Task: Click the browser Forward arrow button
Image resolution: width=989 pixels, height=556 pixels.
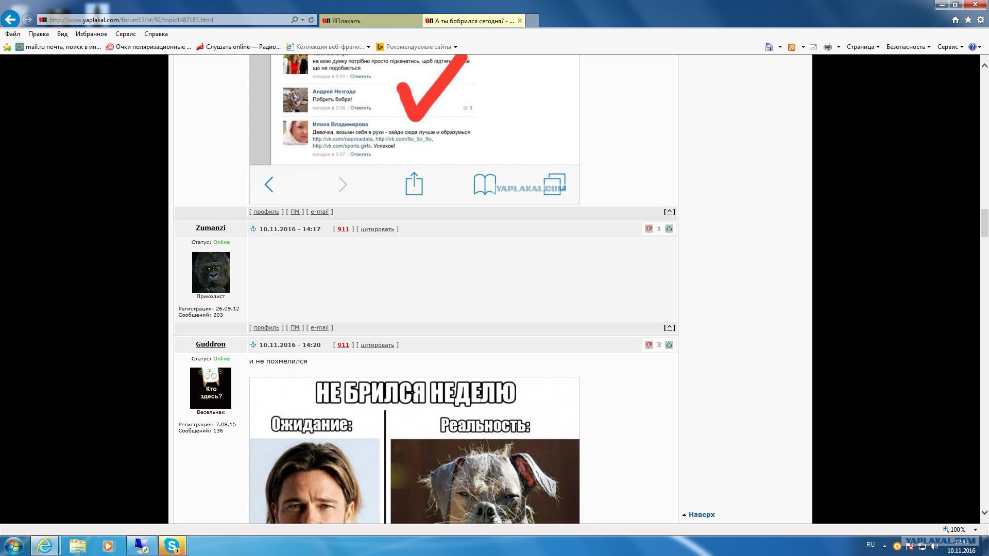Action: click(x=28, y=20)
